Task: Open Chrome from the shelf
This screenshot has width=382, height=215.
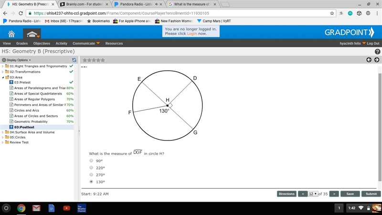Action: pyautogui.click(x=21, y=208)
